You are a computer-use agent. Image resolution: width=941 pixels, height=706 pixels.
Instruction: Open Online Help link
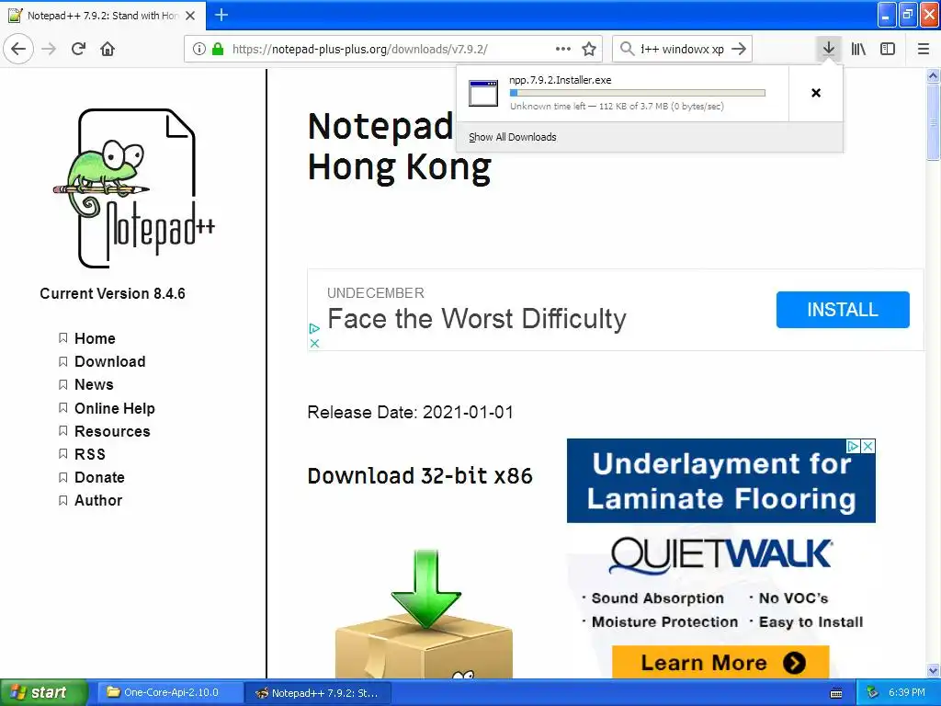tap(115, 408)
